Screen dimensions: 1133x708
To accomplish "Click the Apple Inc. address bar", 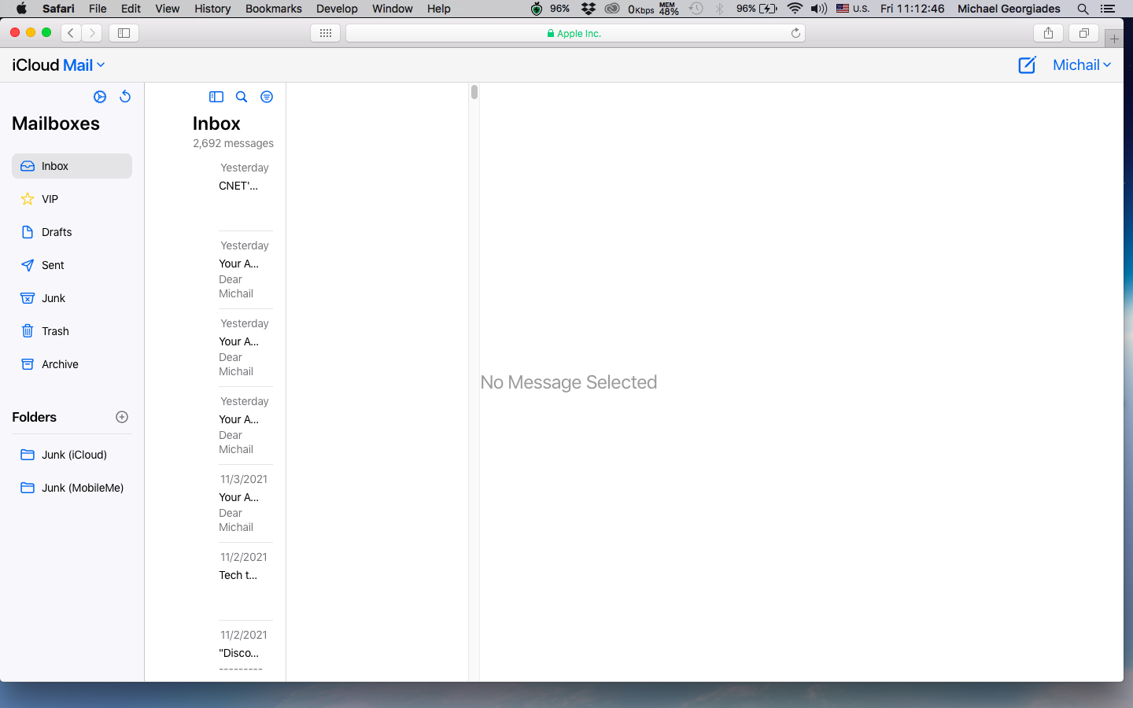I will (575, 33).
